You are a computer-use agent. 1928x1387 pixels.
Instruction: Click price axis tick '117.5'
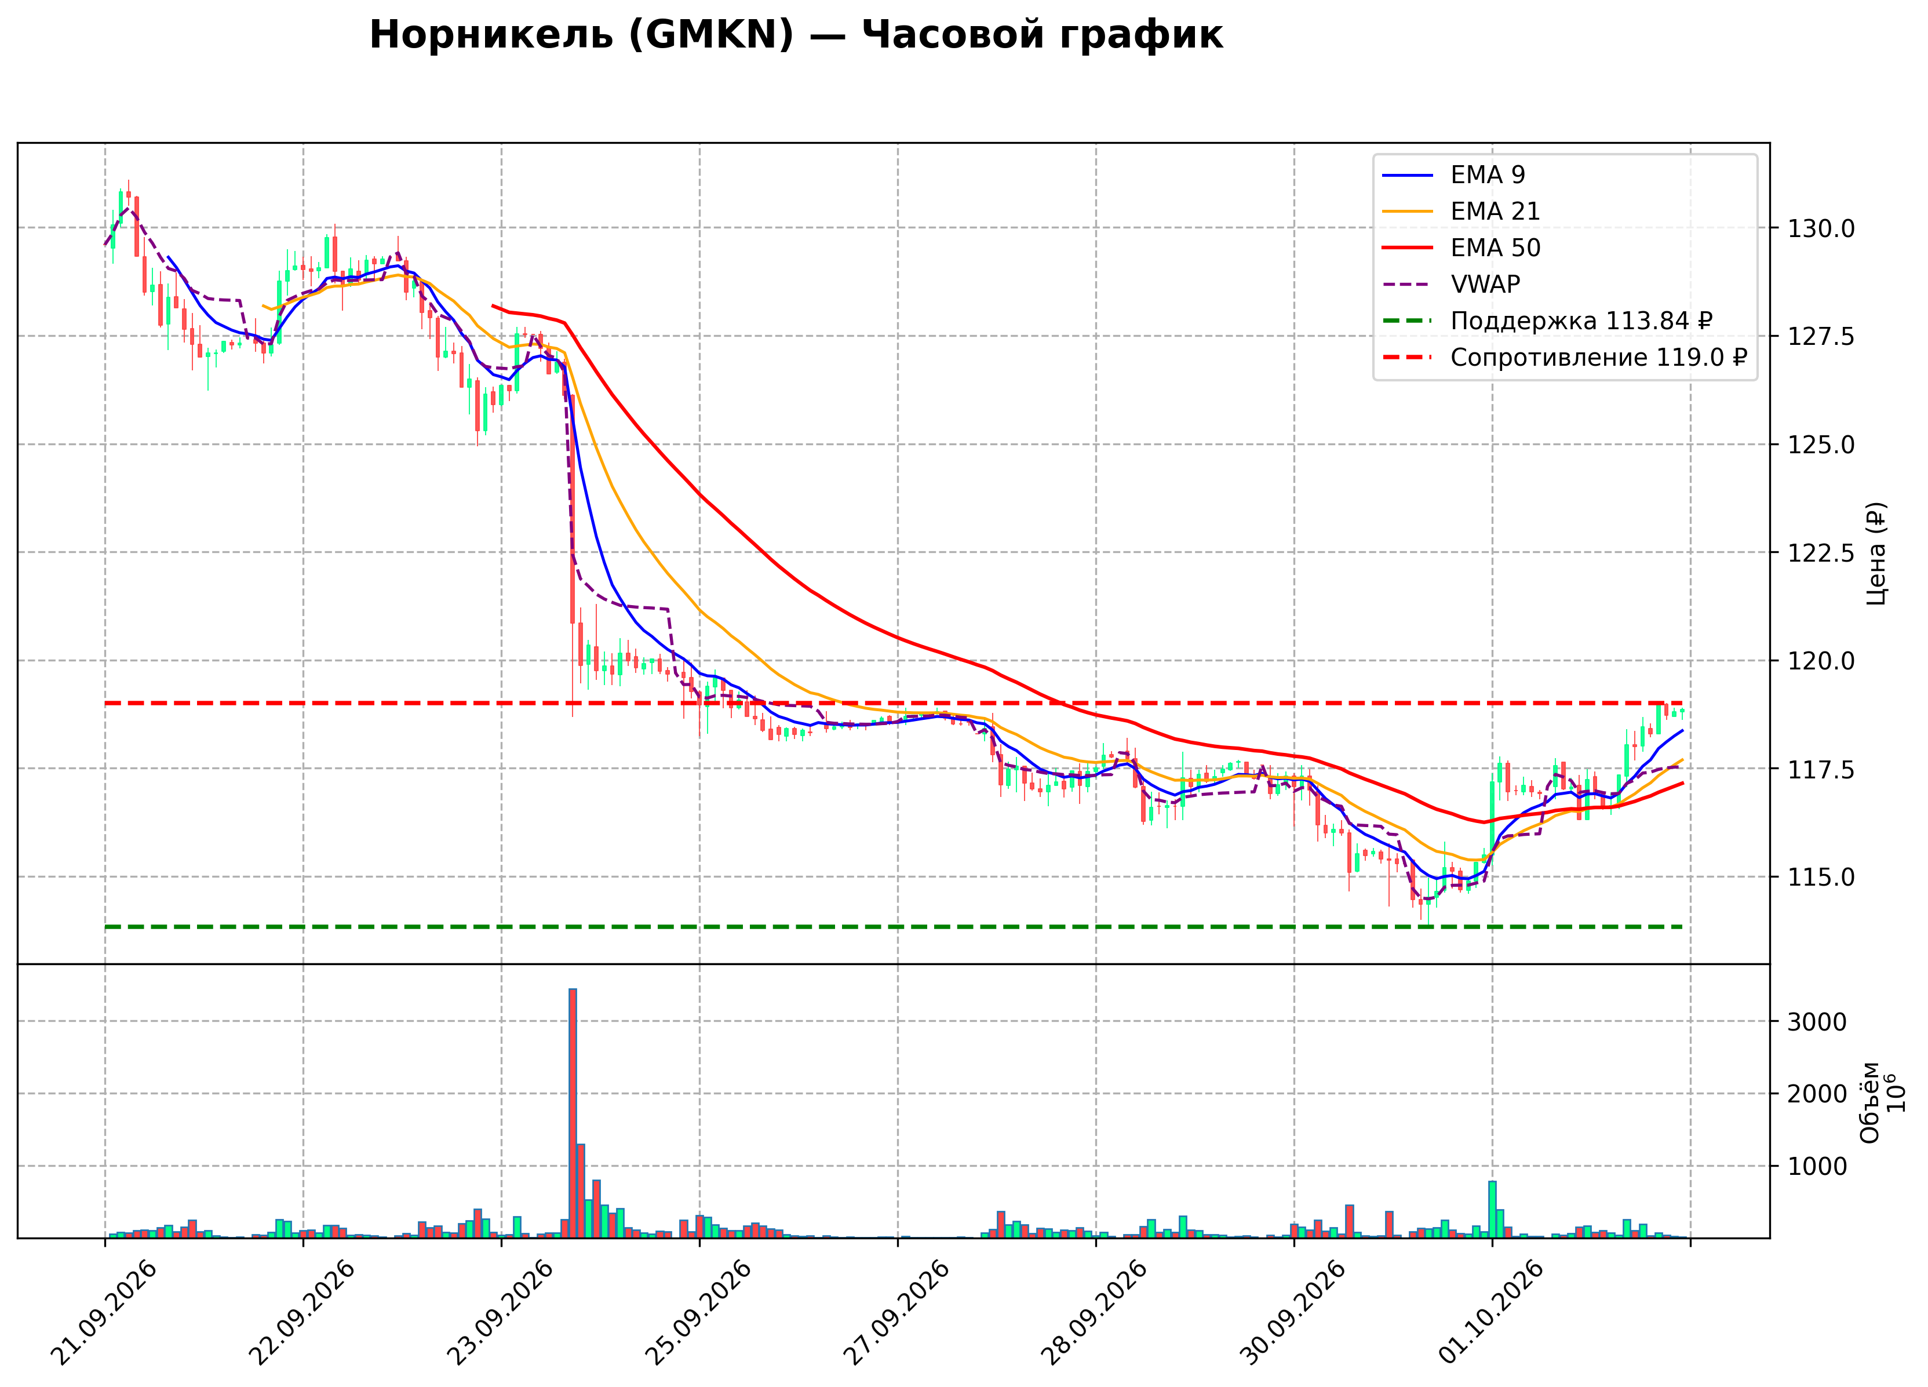tap(1821, 770)
